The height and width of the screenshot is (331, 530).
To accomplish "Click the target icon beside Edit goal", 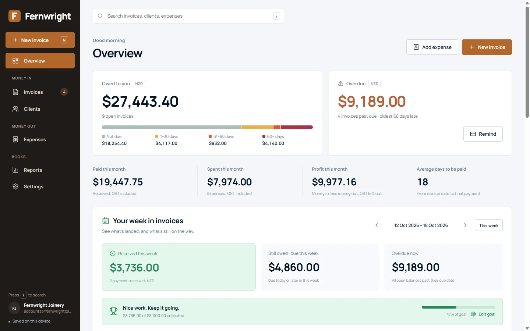I will tap(473, 314).
